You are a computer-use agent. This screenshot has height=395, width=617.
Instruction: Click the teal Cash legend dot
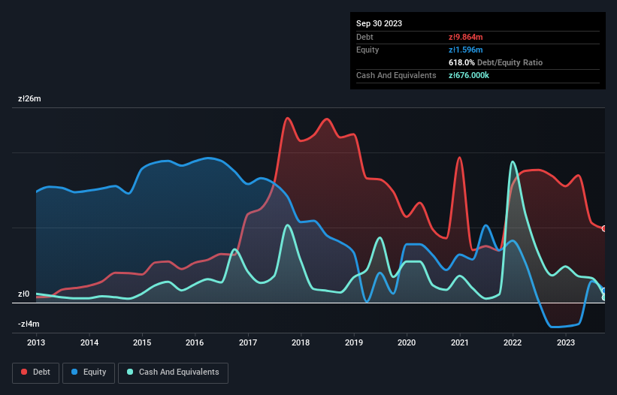tap(130, 372)
